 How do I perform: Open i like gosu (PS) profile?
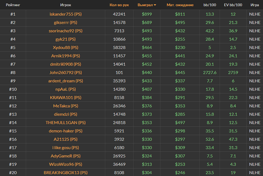point(66,147)
